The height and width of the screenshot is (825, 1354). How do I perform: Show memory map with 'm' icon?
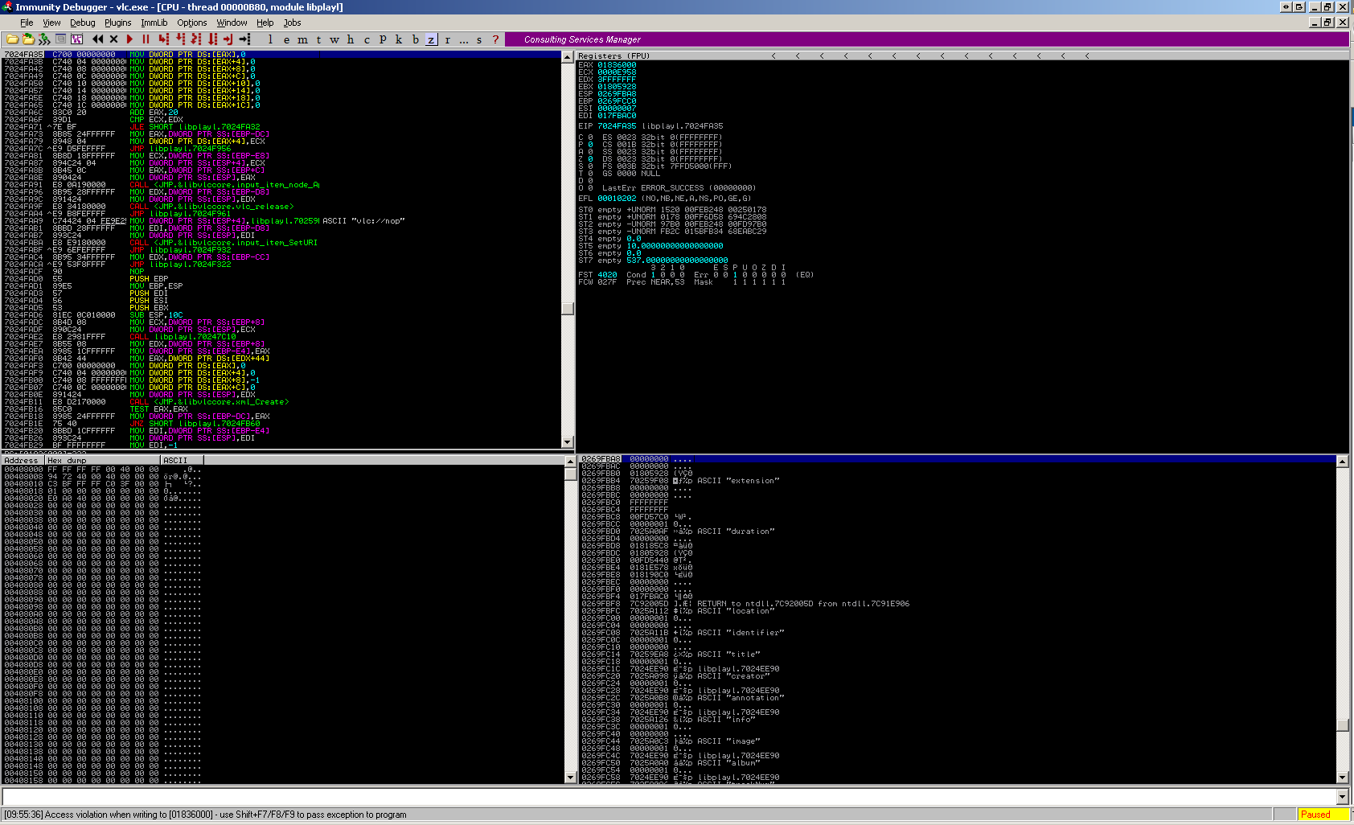coord(302,39)
